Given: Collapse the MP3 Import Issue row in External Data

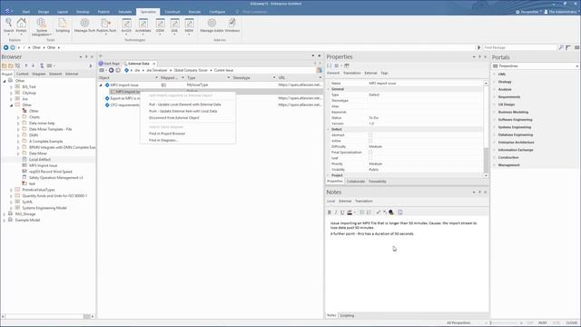Looking at the screenshot, I should (x=101, y=84).
